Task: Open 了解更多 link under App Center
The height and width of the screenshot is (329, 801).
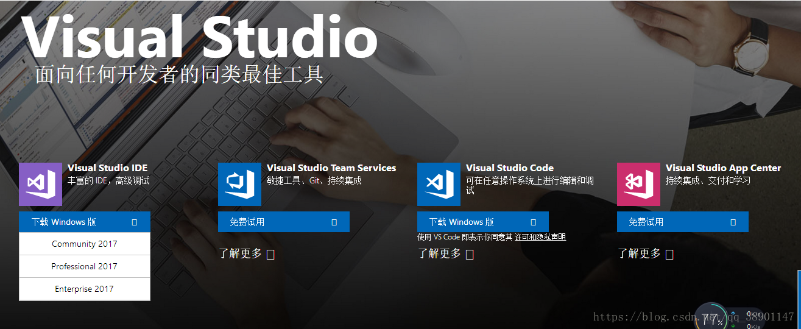Action: click(646, 253)
